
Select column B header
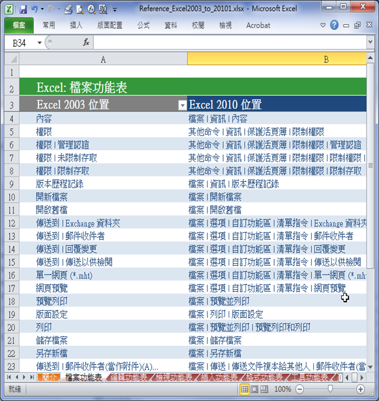276,59
